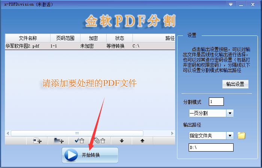
Task: Move file up with up arrow
Action: pos(142,141)
